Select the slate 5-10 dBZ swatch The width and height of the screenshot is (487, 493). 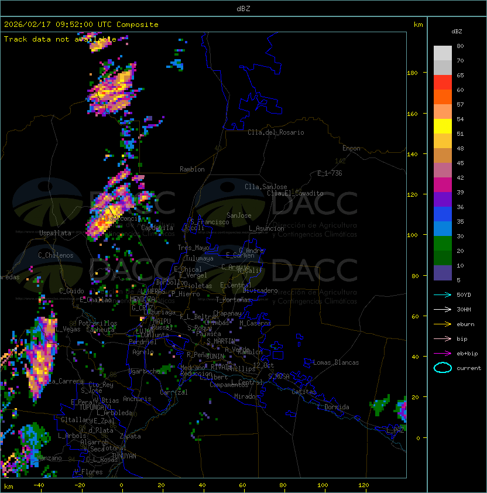(x=443, y=273)
